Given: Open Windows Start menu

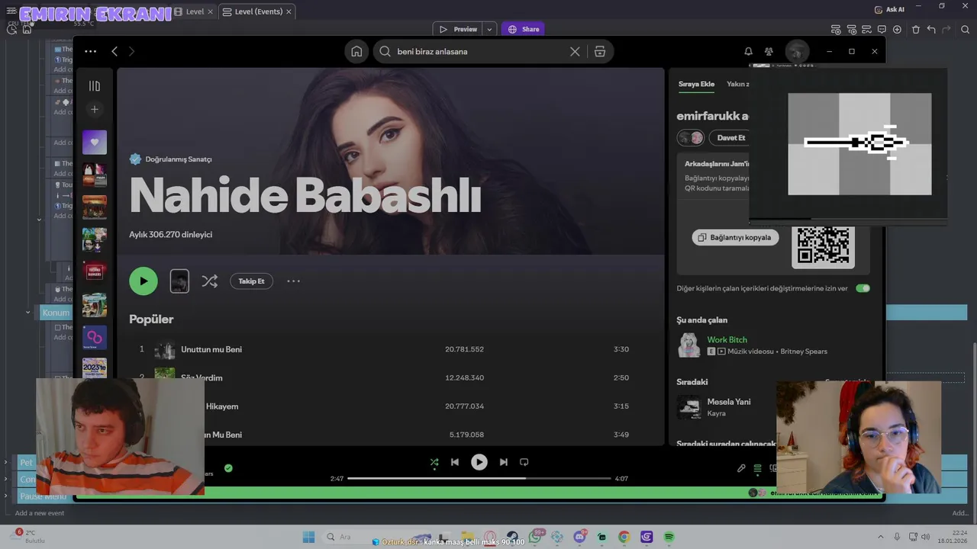Looking at the screenshot, I should click(308, 537).
